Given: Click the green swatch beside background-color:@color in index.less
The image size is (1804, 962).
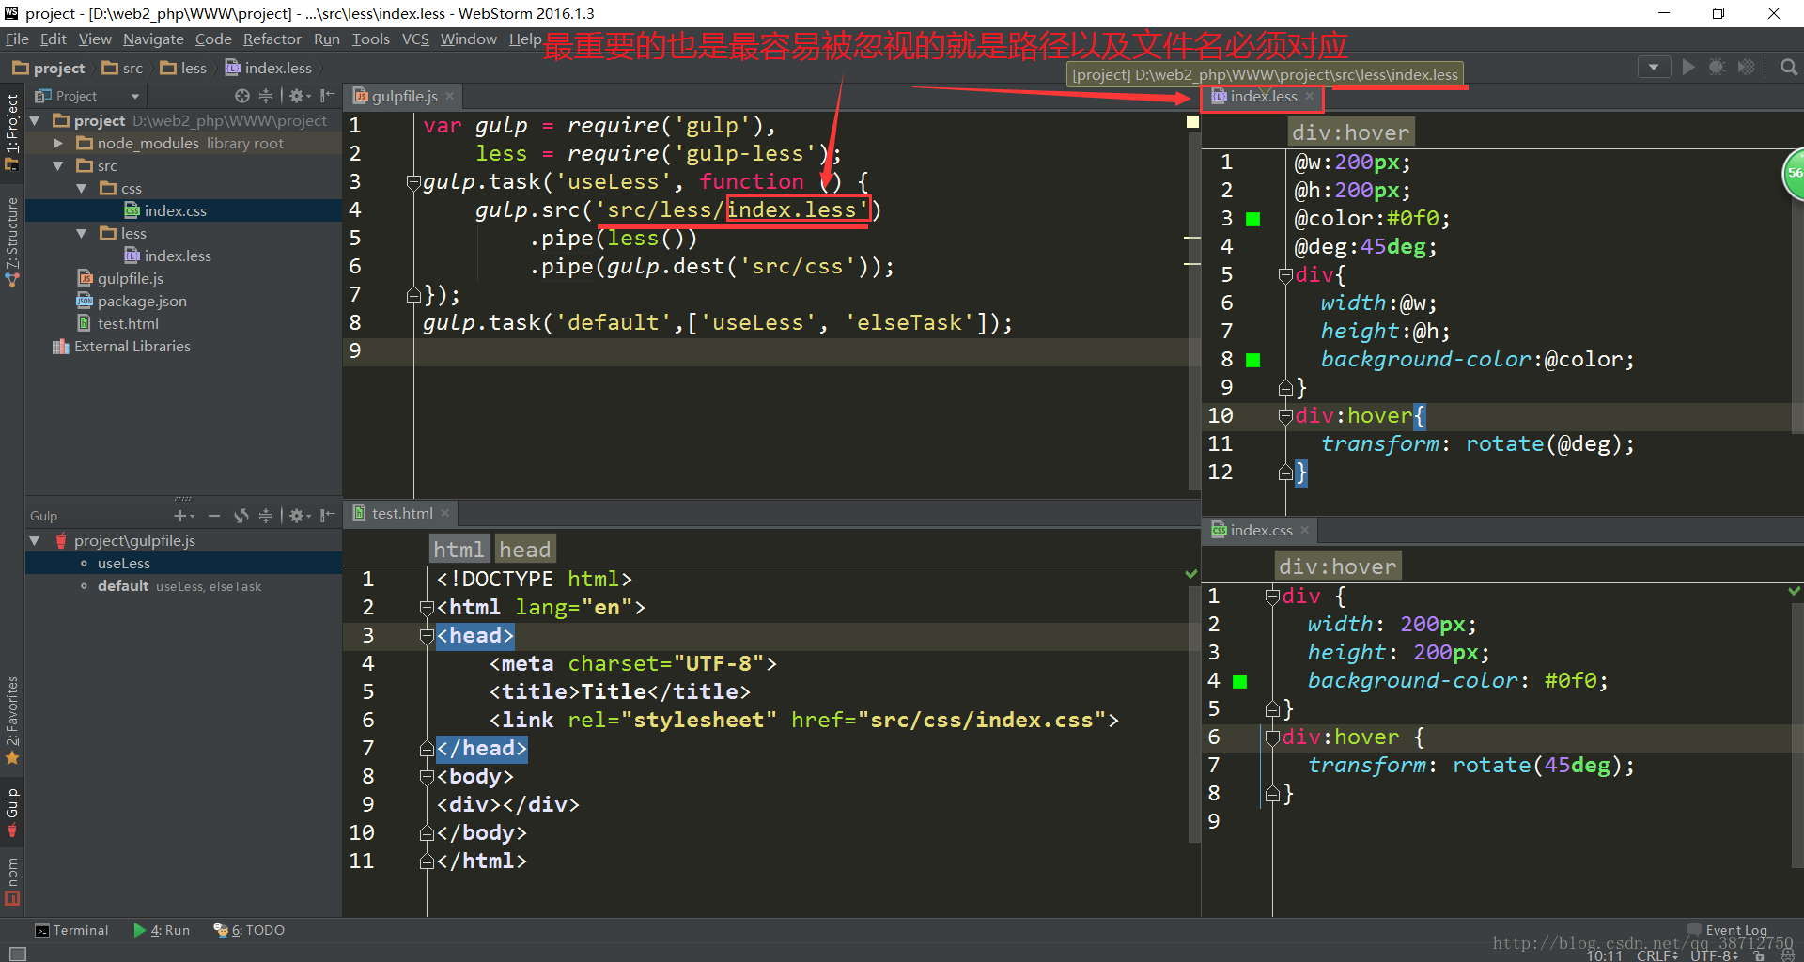Looking at the screenshot, I should click(x=1252, y=360).
